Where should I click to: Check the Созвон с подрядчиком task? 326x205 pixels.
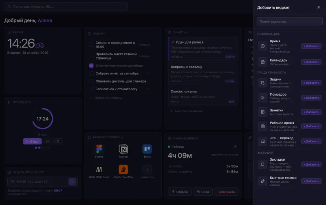pyautogui.click(x=91, y=45)
